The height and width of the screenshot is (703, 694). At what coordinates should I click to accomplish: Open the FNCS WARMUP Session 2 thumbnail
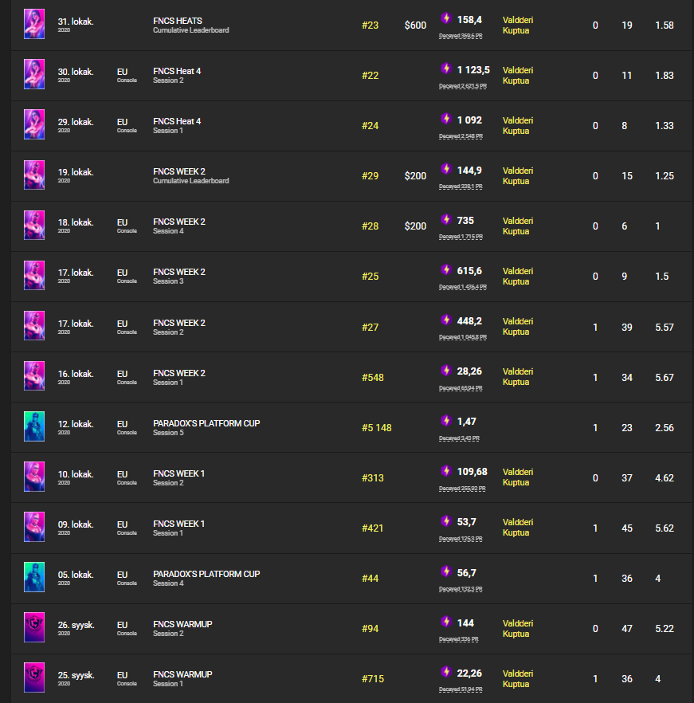pyautogui.click(x=34, y=627)
